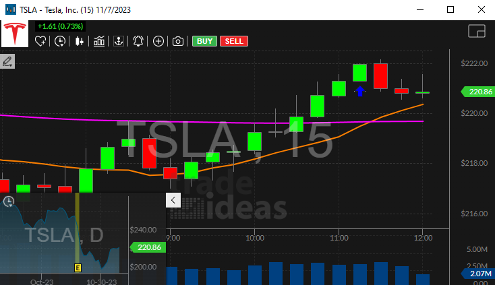Click the 220.86 price label on axis
This screenshot has height=285, width=495.
click(478, 92)
